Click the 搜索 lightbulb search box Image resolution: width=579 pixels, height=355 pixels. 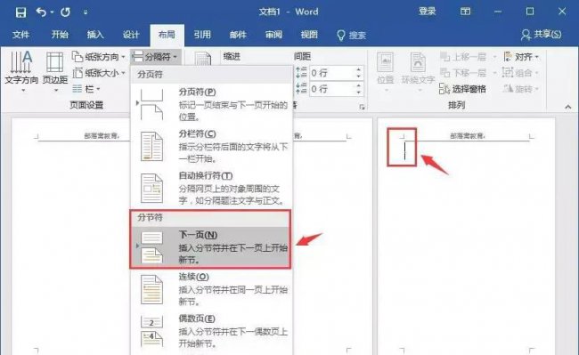(352, 35)
